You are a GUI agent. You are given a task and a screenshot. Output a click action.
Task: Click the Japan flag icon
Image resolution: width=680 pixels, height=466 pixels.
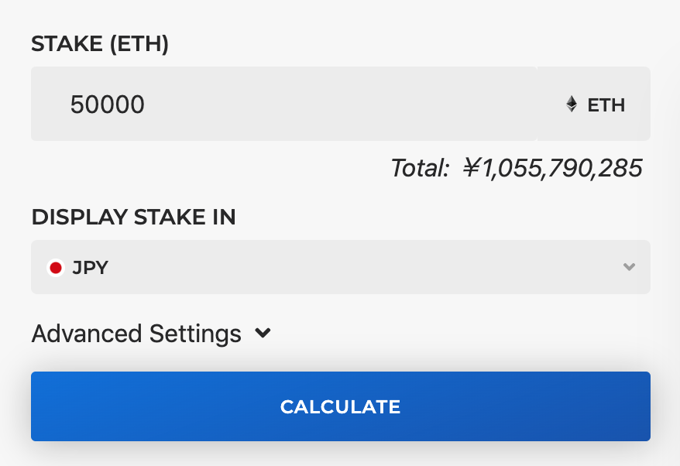tap(56, 268)
